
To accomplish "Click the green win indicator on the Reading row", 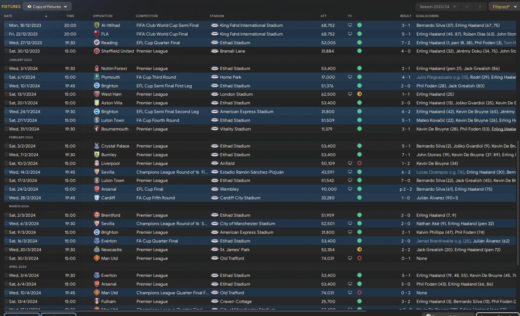I will [x=360, y=43].
